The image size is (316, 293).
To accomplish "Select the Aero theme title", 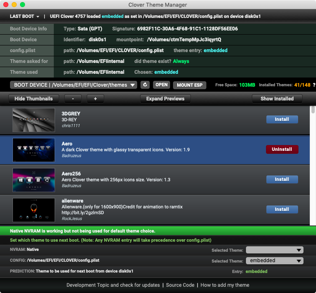I will click(x=67, y=144).
